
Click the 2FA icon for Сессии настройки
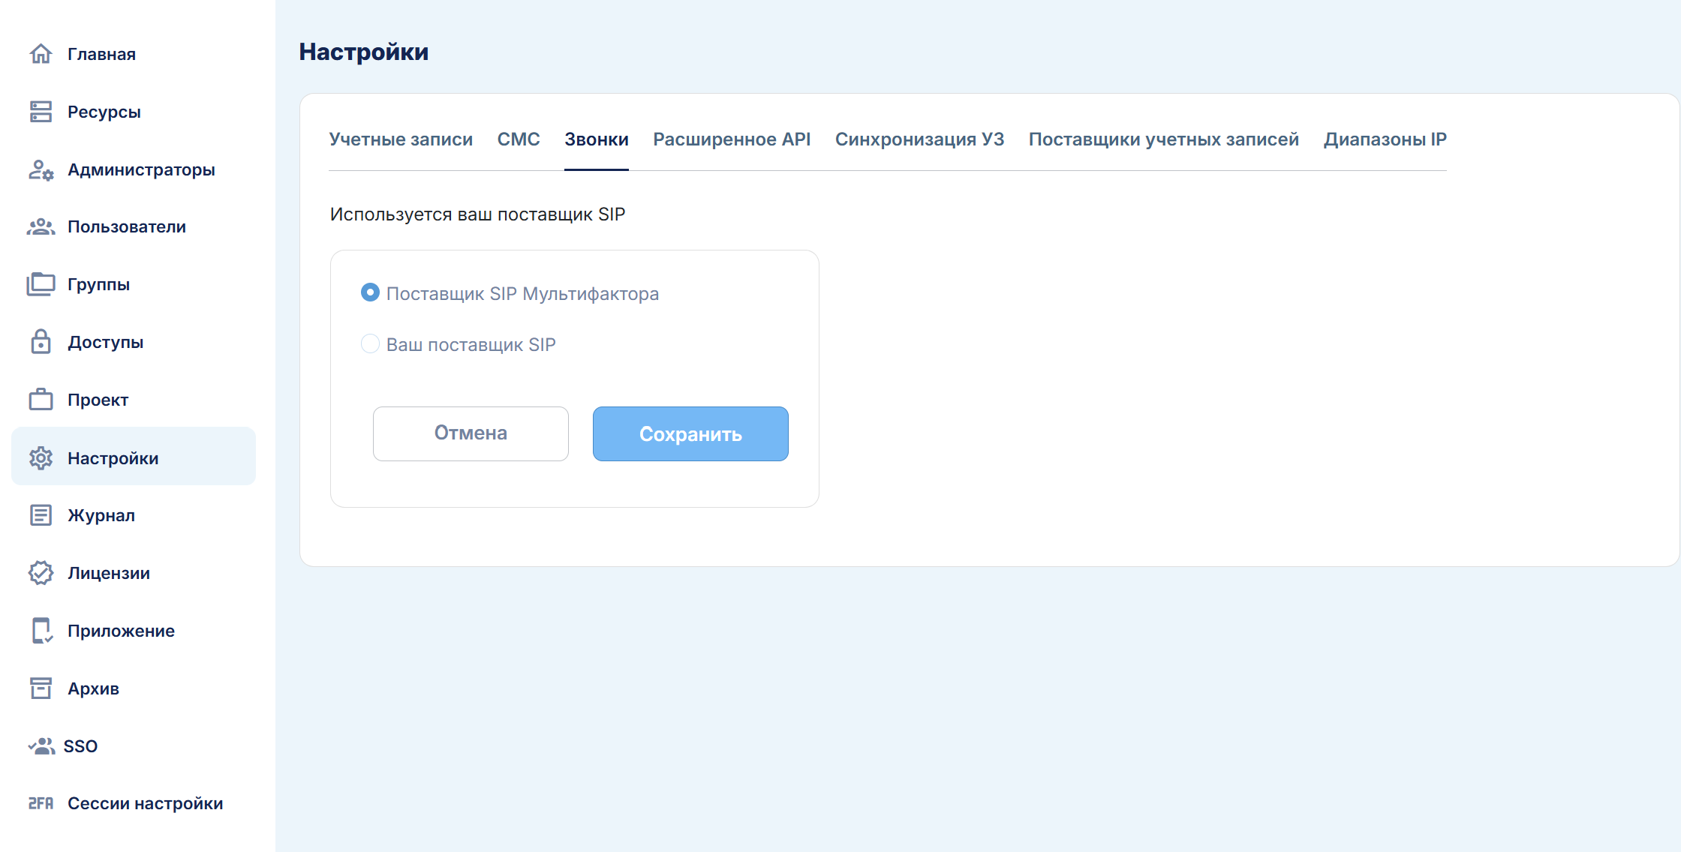point(41,803)
